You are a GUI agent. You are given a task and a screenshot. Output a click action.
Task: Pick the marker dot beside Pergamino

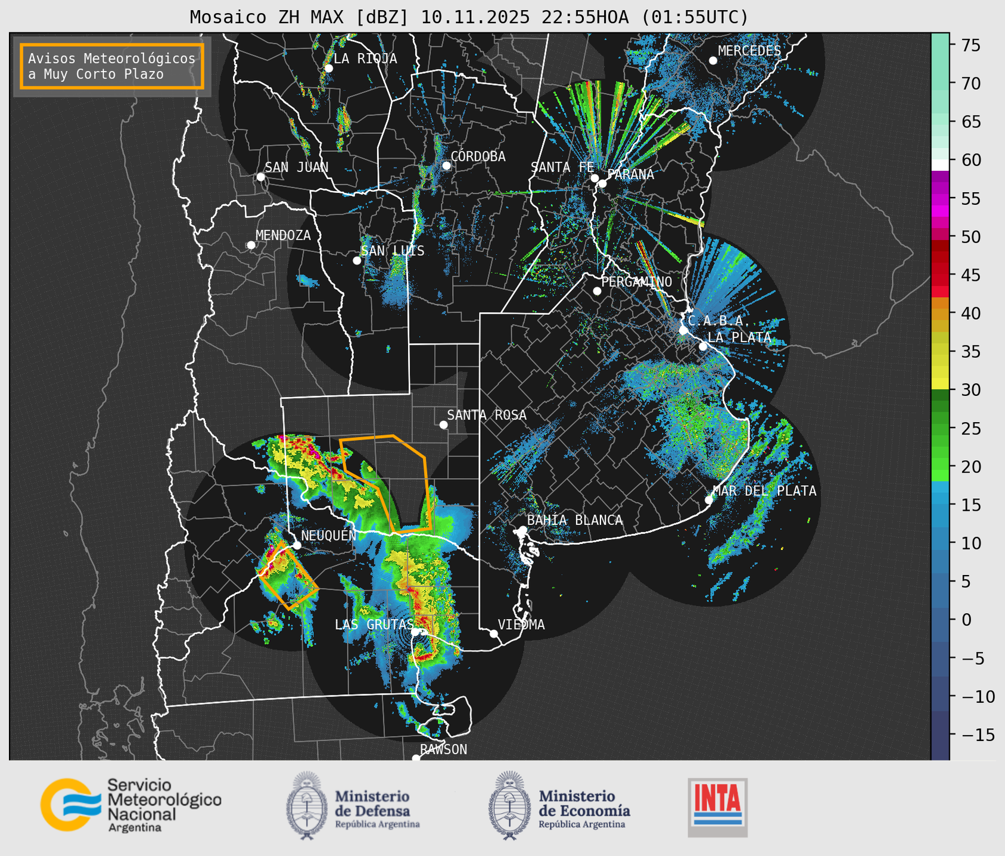597,291
